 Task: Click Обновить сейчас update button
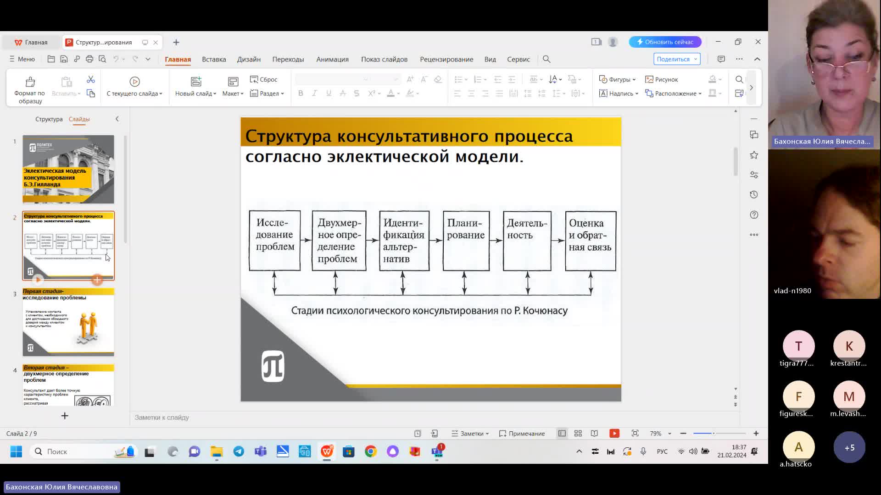tap(665, 42)
